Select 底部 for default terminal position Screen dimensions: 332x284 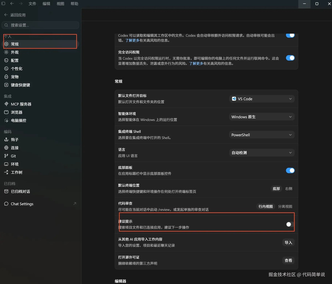[276, 189]
